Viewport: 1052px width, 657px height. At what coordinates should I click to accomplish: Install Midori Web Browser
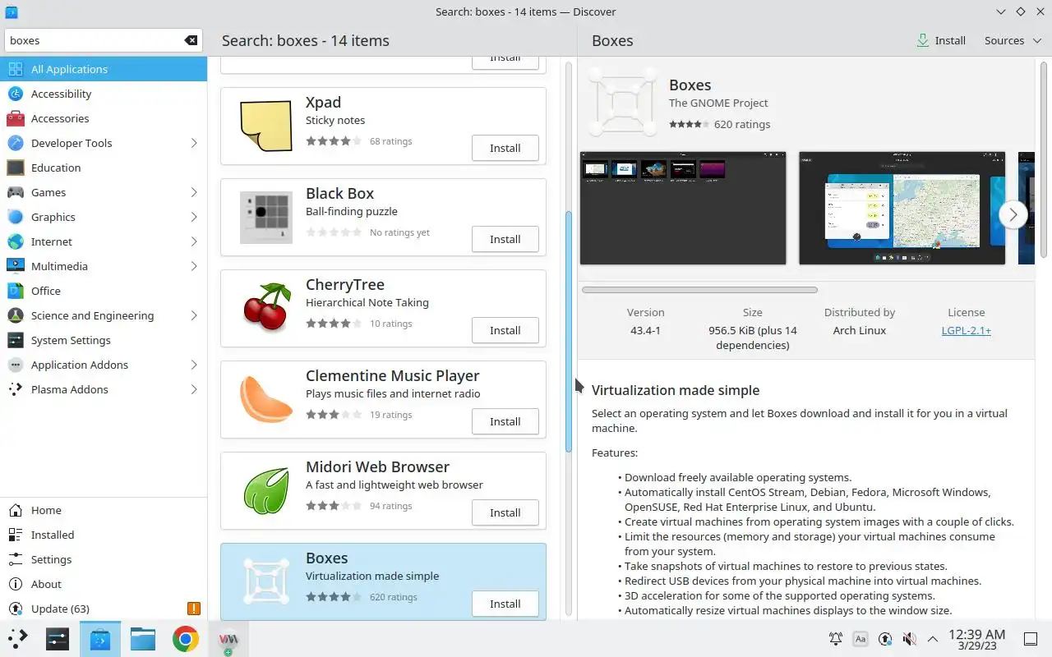pyautogui.click(x=505, y=512)
